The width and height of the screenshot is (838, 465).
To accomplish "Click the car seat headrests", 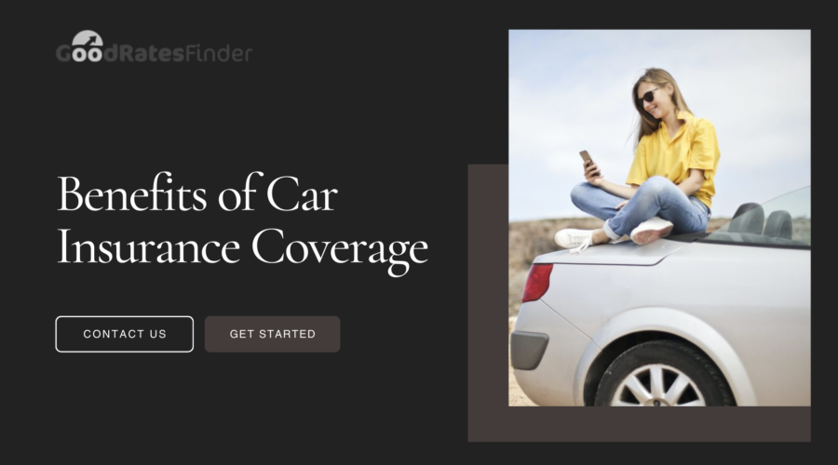I will coord(760,220).
